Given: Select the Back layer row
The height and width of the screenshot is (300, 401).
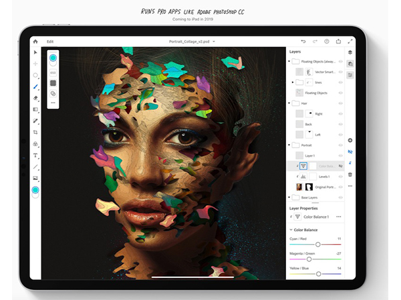Looking at the screenshot, I should tap(315, 124).
